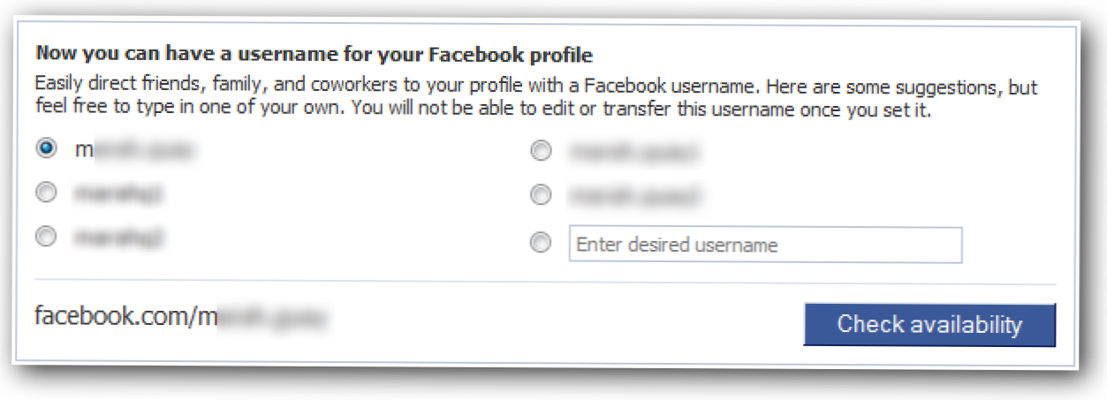This screenshot has width=1107, height=400.
Task: Click the blurred username label beginning with "m"
Action: pos(133,150)
